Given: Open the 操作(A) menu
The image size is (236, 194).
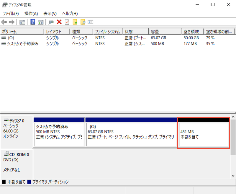Looking at the screenshot, I should [31, 14].
